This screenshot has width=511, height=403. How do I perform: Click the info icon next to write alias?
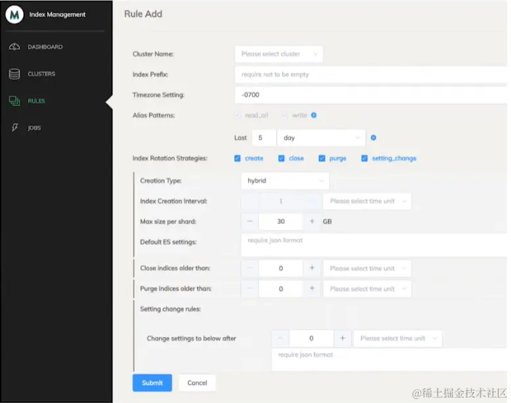(314, 115)
